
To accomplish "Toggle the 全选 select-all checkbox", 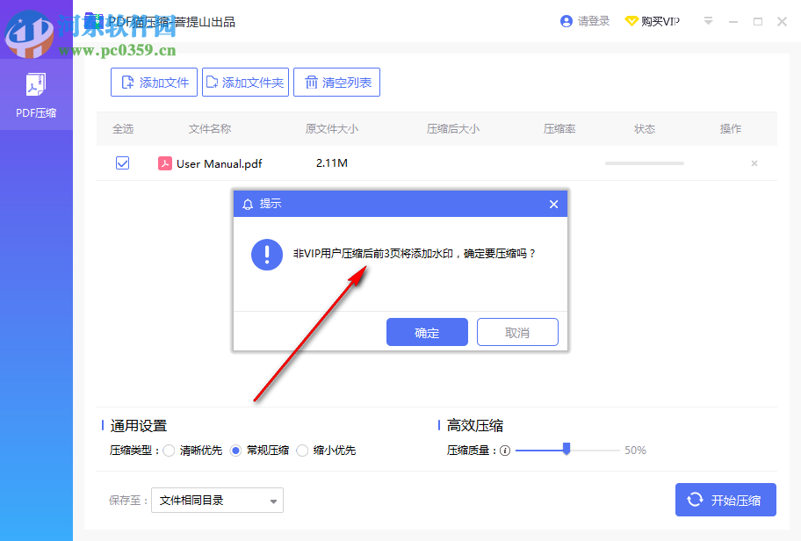I will [x=122, y=128].
